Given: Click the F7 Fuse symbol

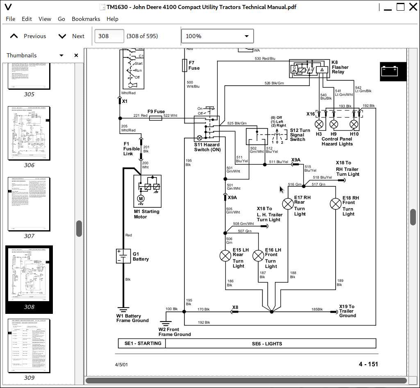Looking at the screenshot, I should (184, 65).
